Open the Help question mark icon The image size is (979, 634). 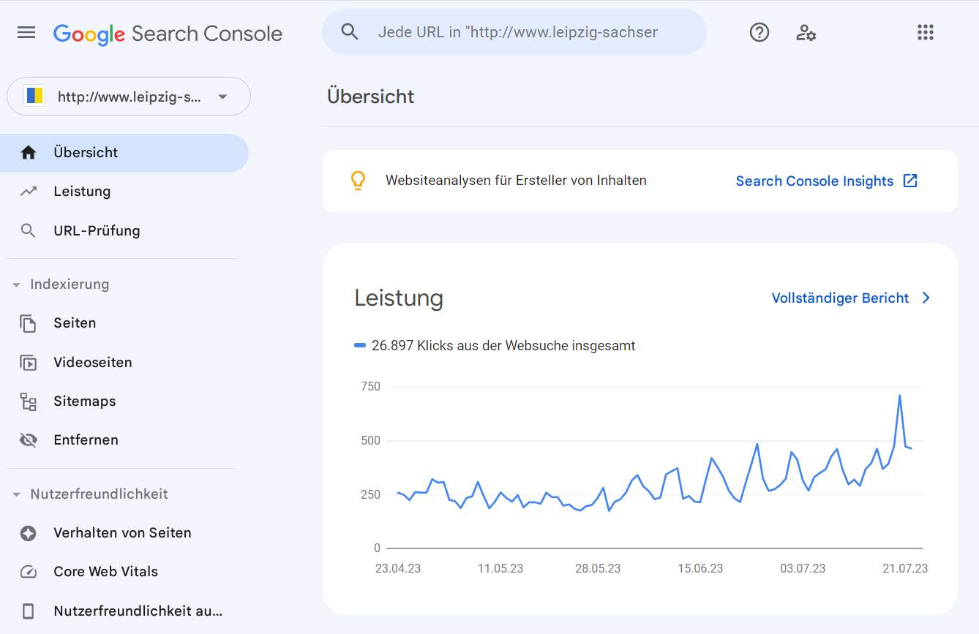coord(759,32)
